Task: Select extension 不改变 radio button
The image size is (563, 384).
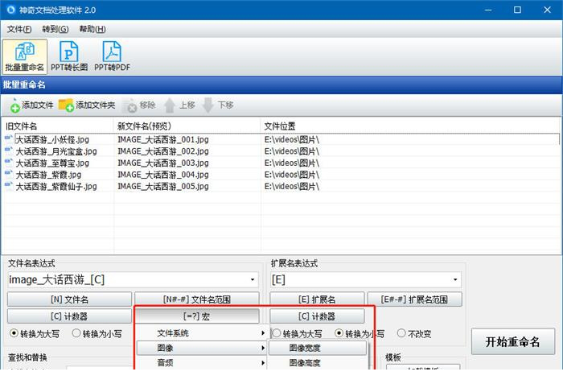Action: (x=401, y=333)
